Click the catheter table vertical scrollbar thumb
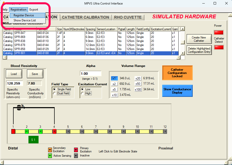232x165 pixels. [x=183, y=42]
